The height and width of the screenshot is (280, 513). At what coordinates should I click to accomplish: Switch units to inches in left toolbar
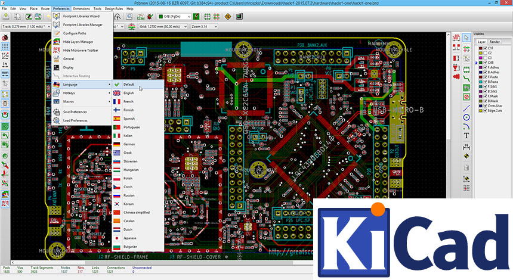(x=5, y=63)
